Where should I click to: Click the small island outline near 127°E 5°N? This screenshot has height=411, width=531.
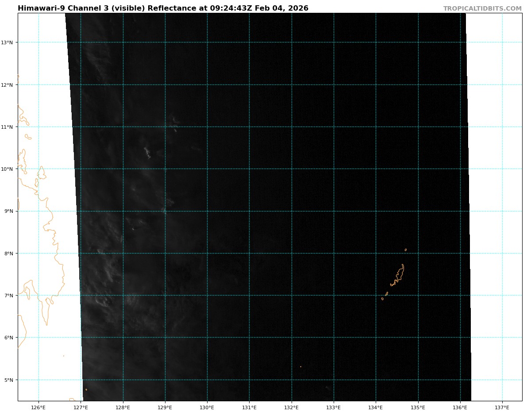pos(86,389)
